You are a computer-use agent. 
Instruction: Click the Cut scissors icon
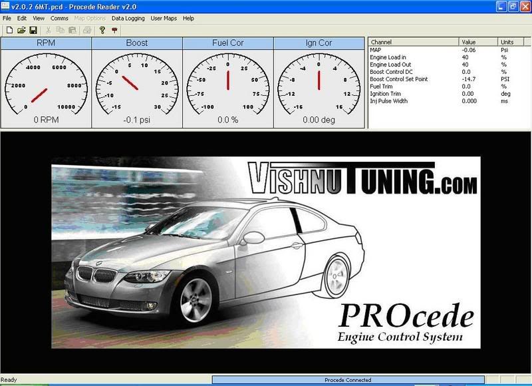[49, 30]
